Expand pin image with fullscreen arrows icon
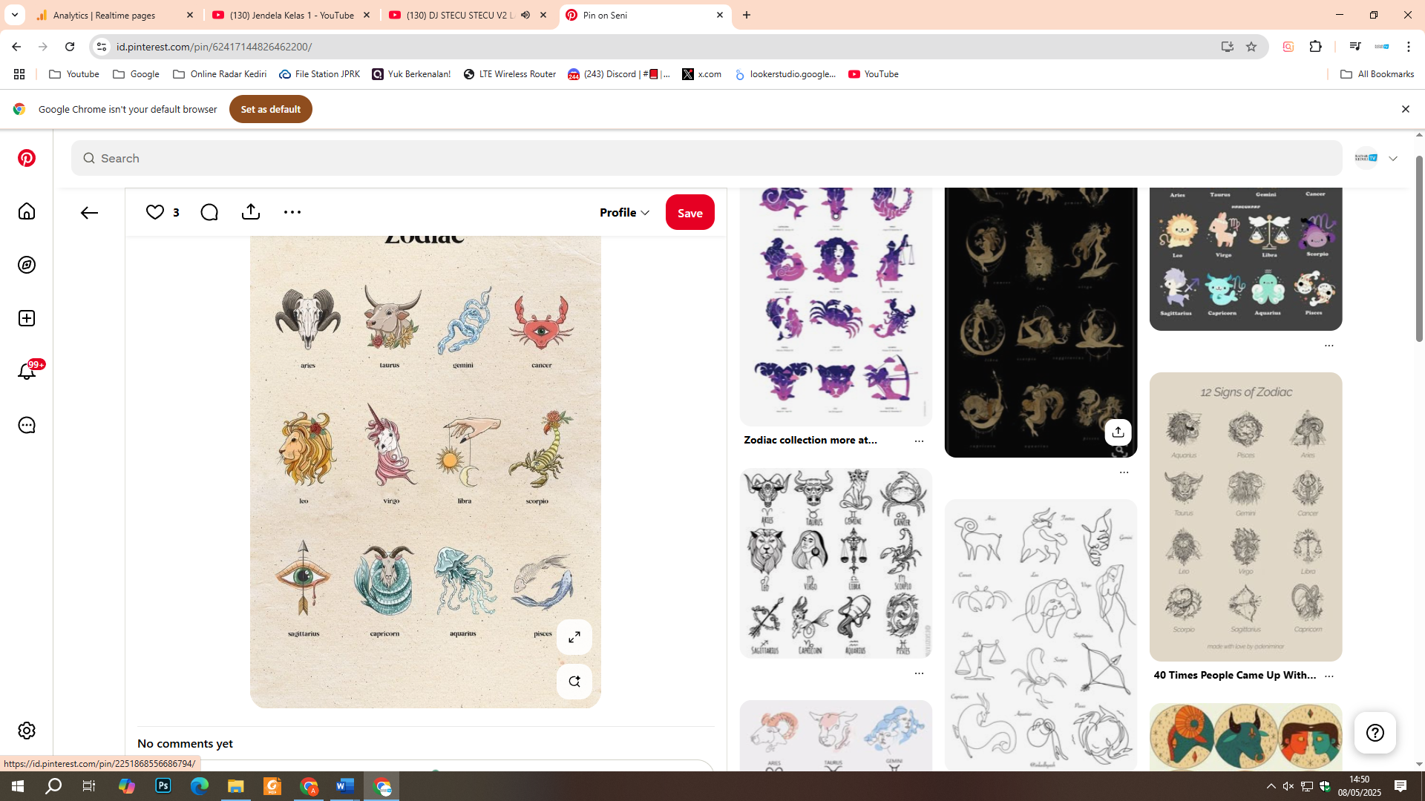Image resolution: width=1425 pixels, height=801 pixels. pos(574,637)
